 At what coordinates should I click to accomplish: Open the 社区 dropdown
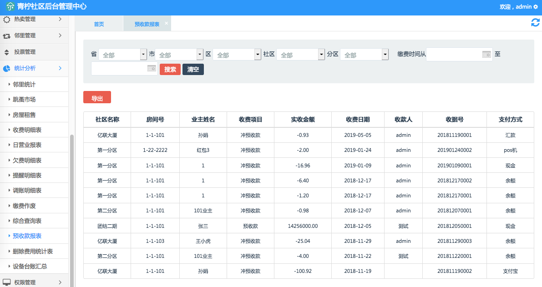[x=300, y=55]
